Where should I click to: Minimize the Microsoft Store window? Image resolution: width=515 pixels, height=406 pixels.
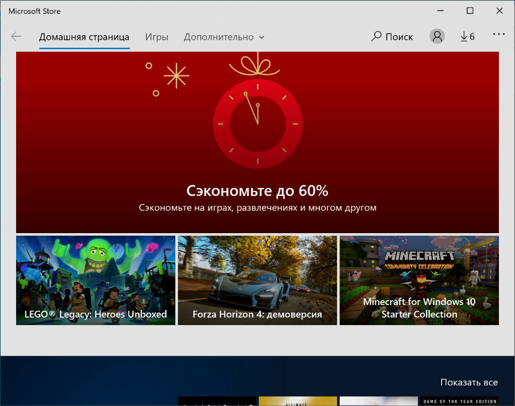coord(441,11)
